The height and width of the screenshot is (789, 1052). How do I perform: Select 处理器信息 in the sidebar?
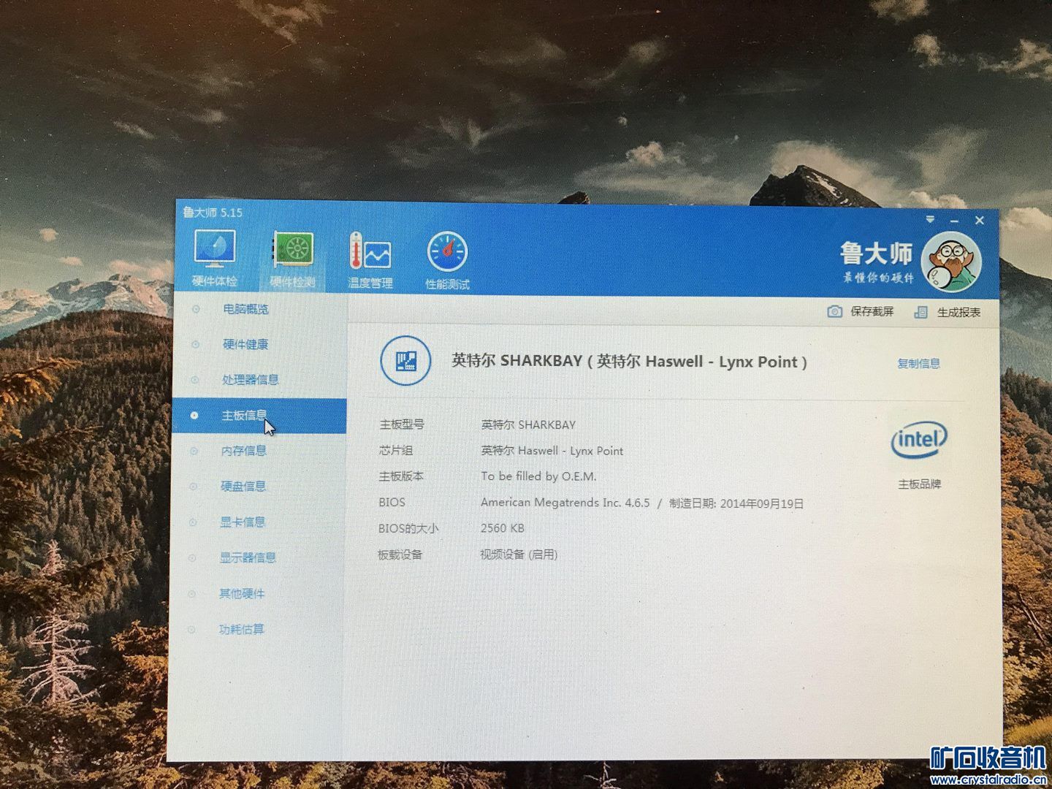pyautogui.click(x=251, y=380)
